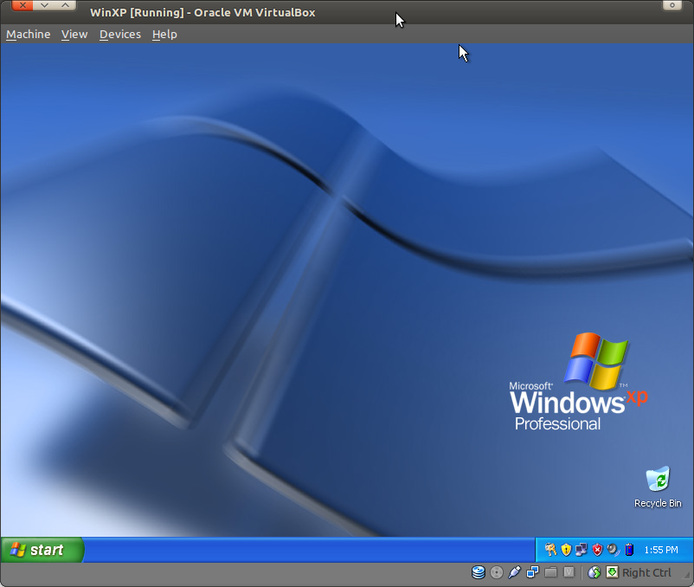Click the clock showing 1:55 PM
The width and height of the screenshot is (694, 587).
coord(661,549)
